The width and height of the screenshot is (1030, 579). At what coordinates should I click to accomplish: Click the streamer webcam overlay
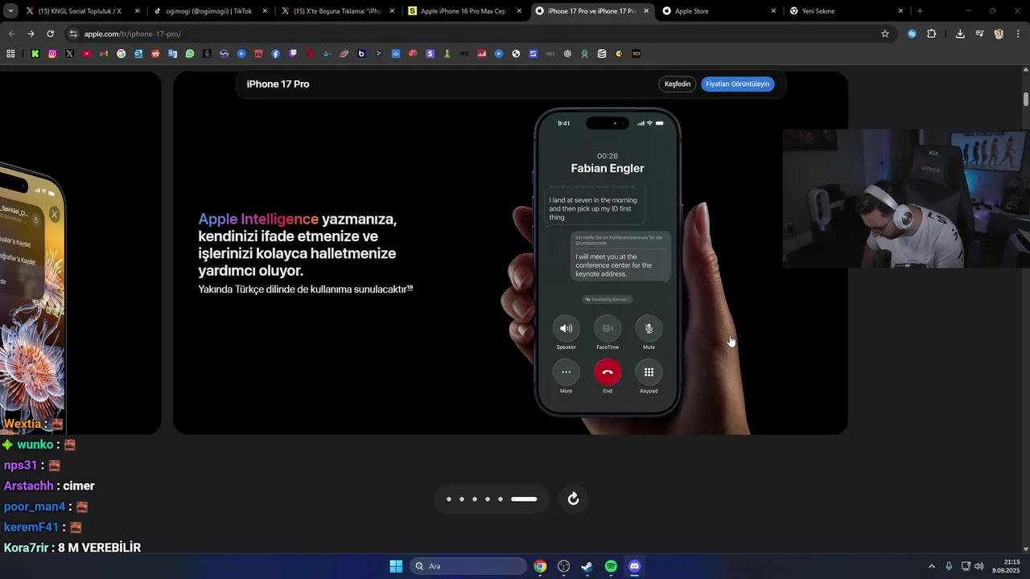coord(906,199)
